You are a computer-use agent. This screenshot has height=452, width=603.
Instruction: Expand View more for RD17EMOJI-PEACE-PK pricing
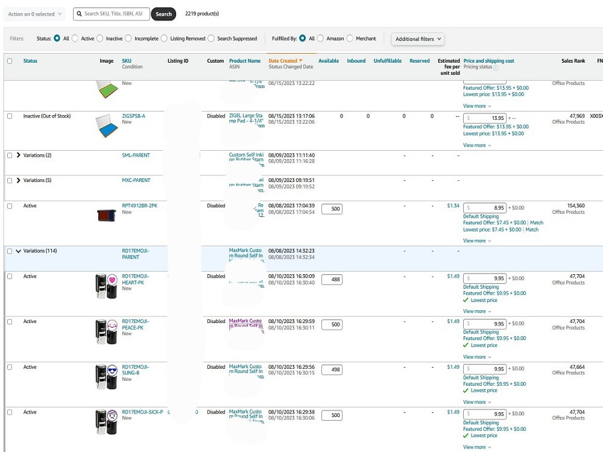(477, 357)
